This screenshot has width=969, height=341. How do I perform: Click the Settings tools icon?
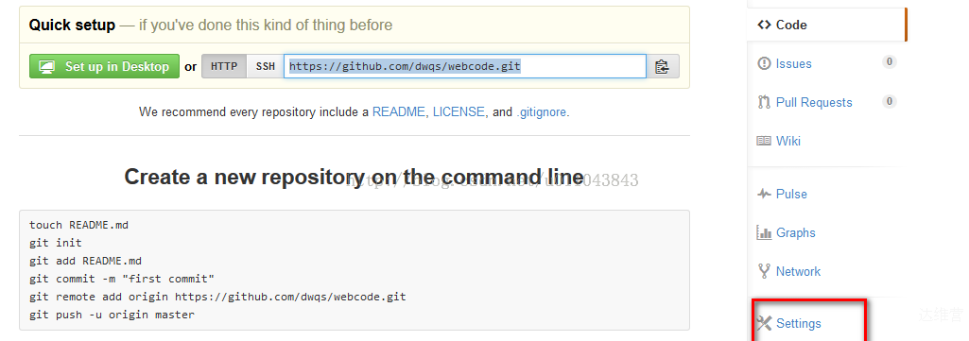(x=765, y=323)
